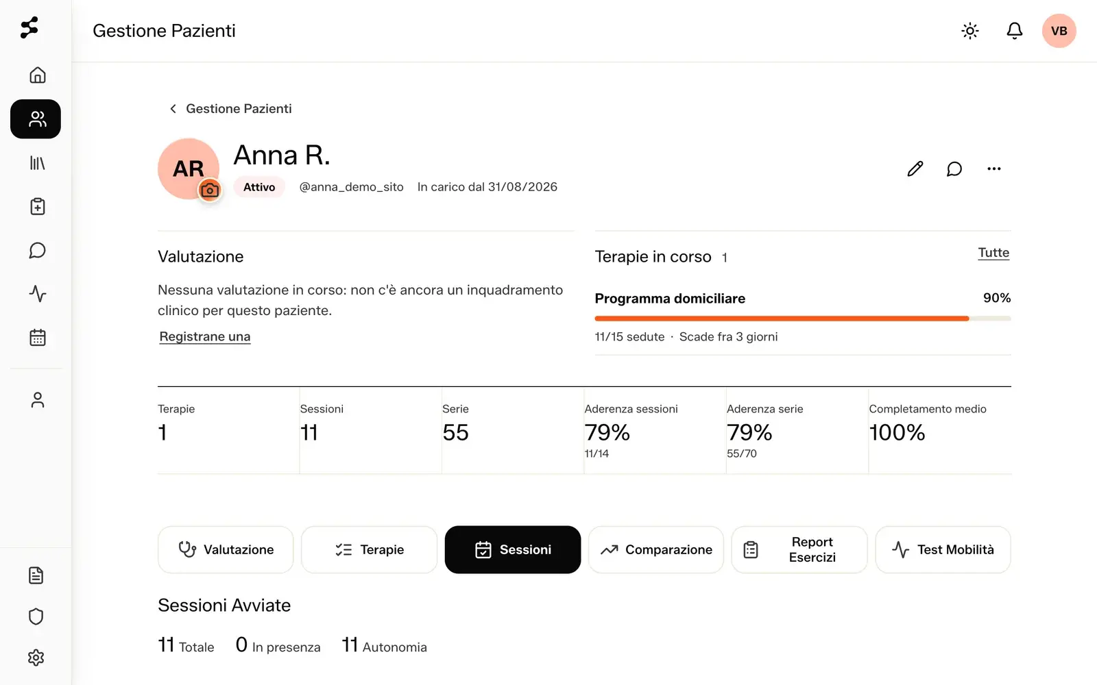This screenshot has height=685, width=1097.
Task: Open the Test Mobilità tab
Action: pos(943,549)
